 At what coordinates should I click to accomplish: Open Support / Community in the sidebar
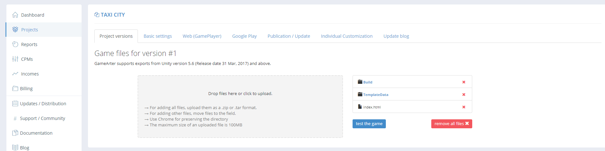42,118
